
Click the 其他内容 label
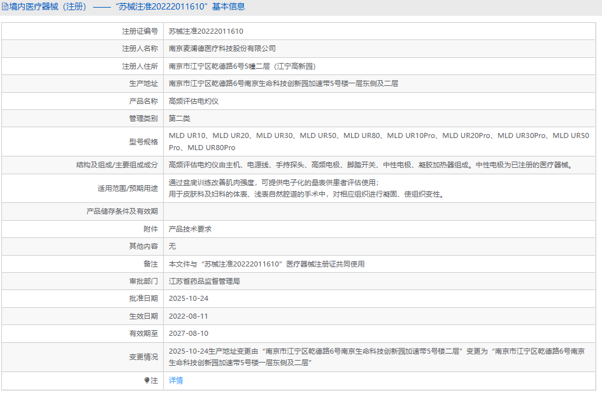tap(143, 246)
